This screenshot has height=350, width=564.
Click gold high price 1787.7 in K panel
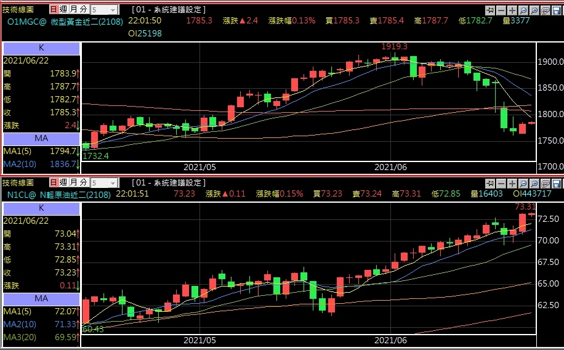pyautogui.click(x=63, y=87)
